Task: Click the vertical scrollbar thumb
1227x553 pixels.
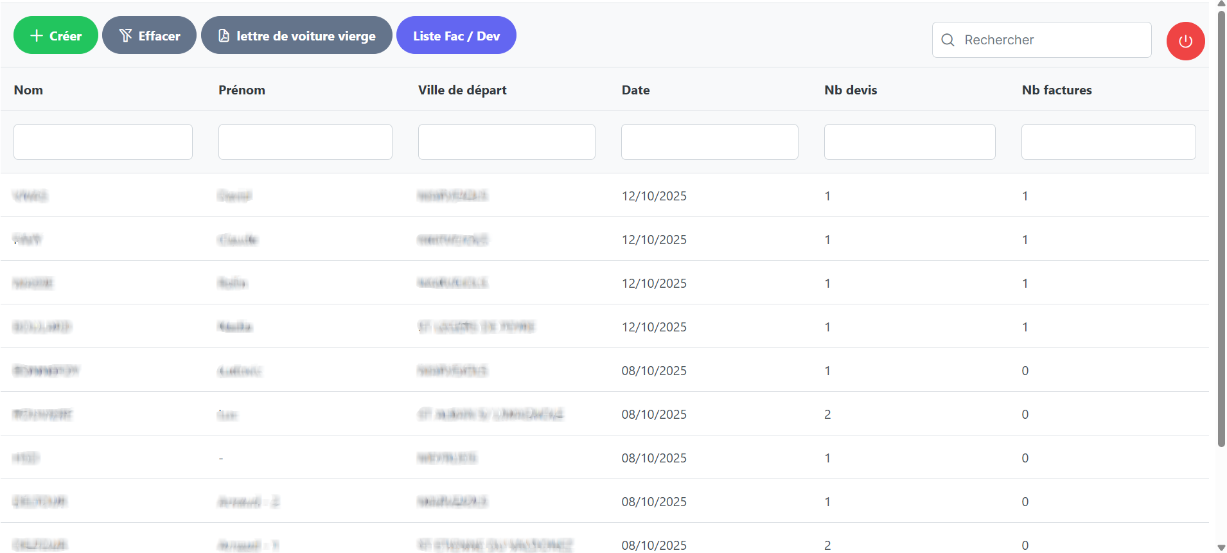Action: (x=1221, y=225)
